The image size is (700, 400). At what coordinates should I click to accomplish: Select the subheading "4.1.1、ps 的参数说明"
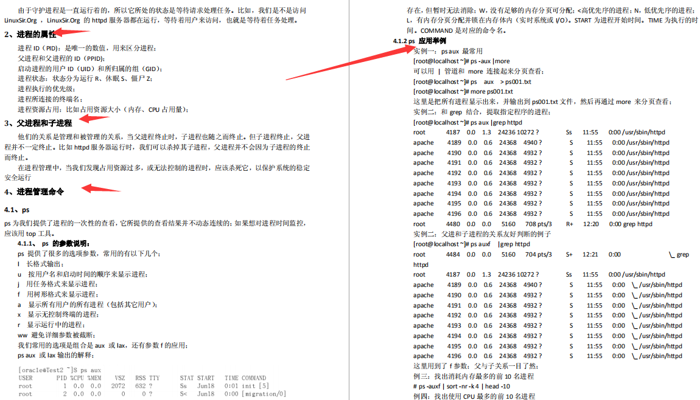pos(54,244)
